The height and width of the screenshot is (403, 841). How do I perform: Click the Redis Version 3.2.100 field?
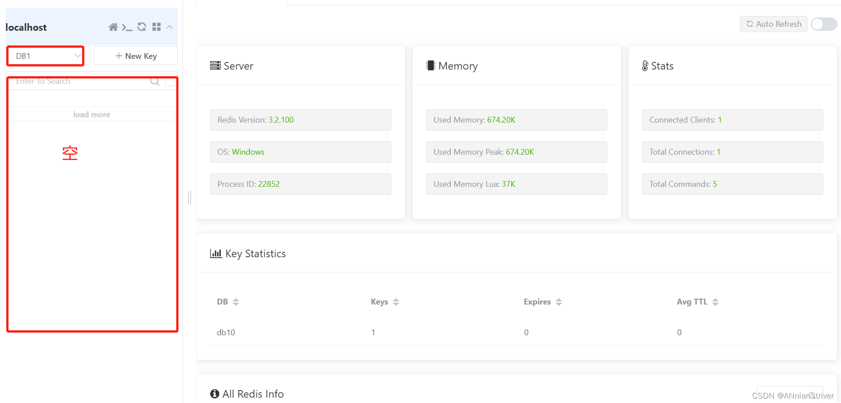301,120
